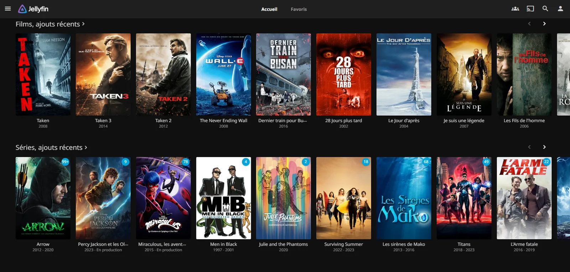This screenshot has width=570, height=272.
Task: Switch to the Favoris tab
Action: (x=299, y=9)
